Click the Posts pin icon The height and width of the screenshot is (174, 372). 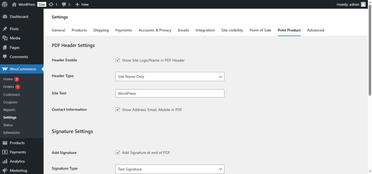coord(5,29)
